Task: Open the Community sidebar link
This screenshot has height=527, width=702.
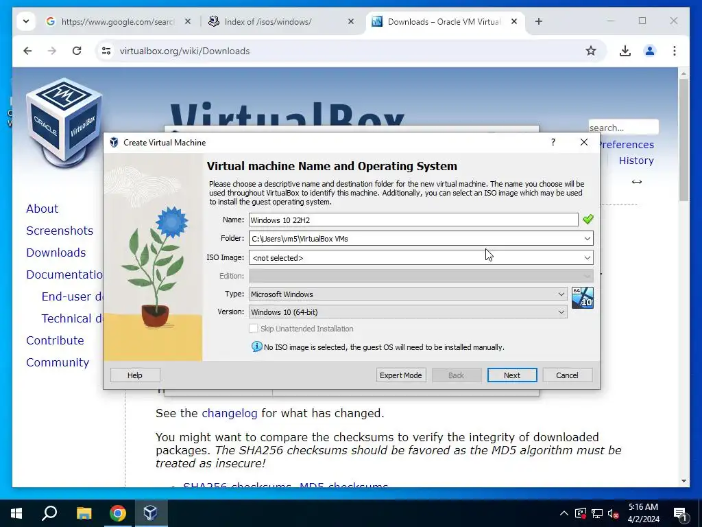Action: [58, 362]
